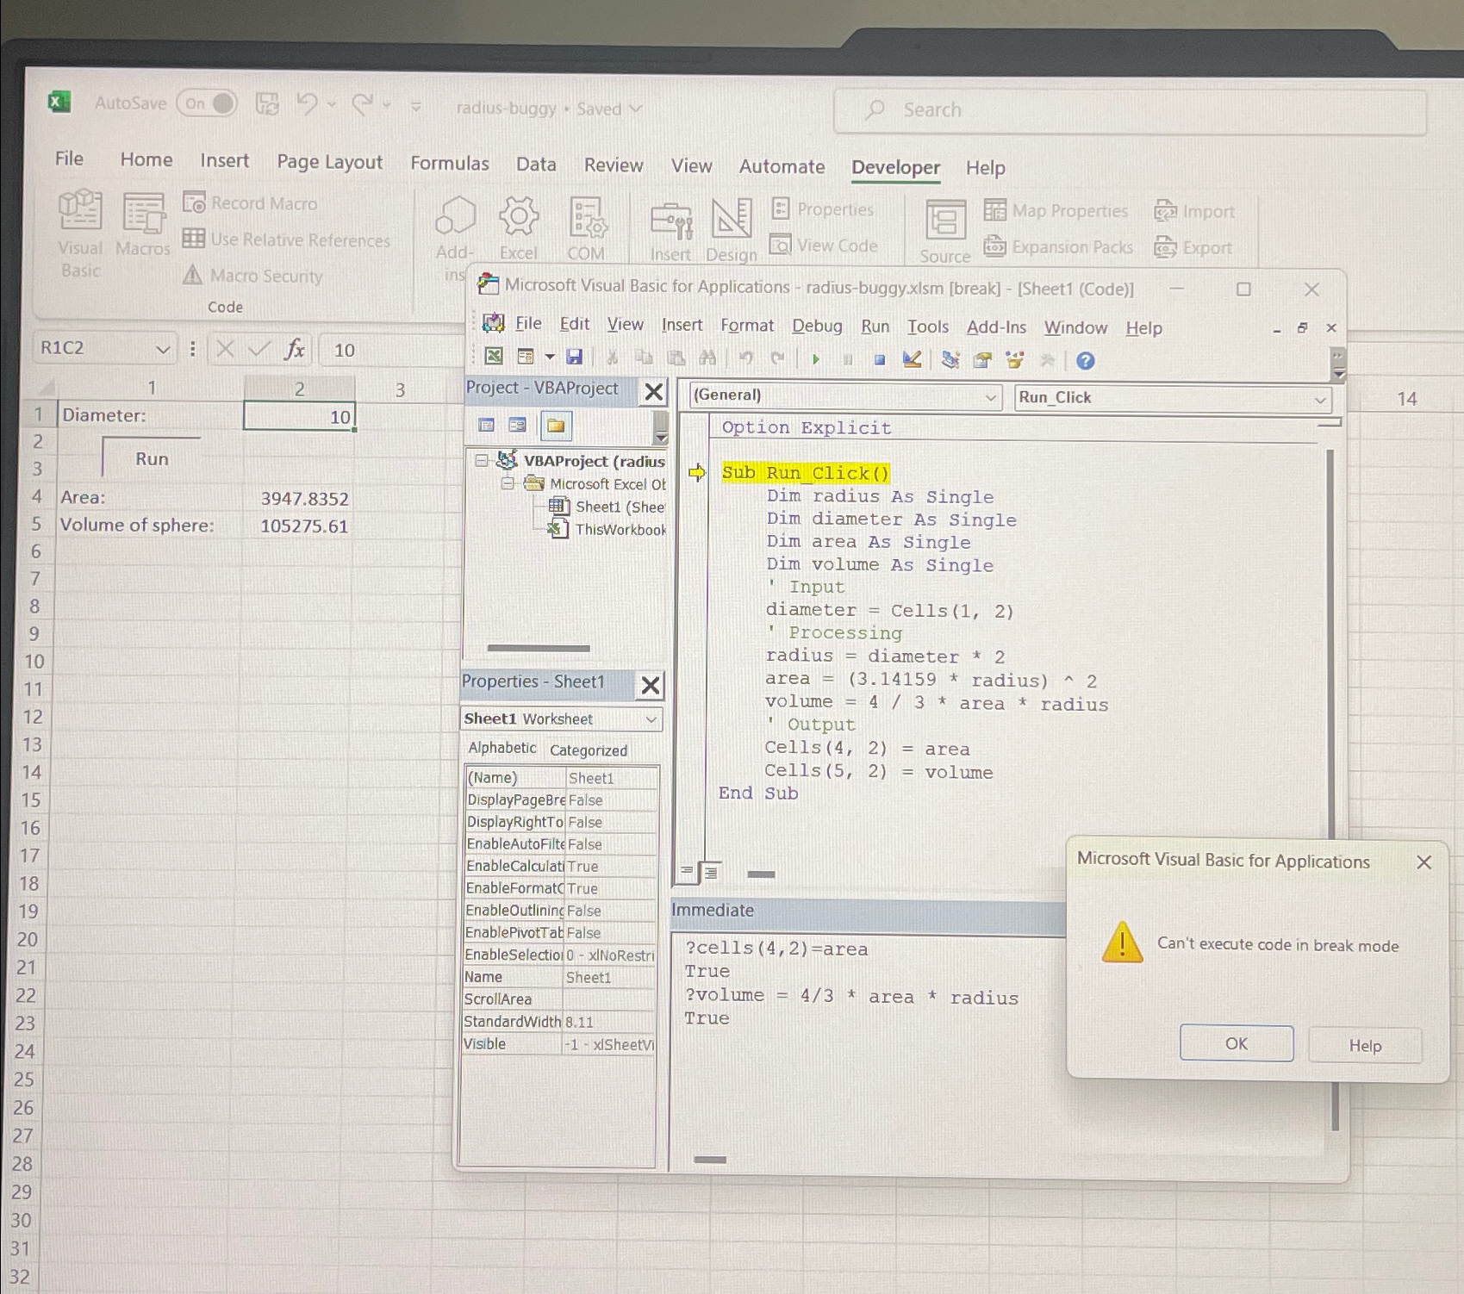The width and height of the screenshot is (1464, 1294).
Task: Open Object Browser from VBA toolbar icon
Action: (x=1015, y=360)
